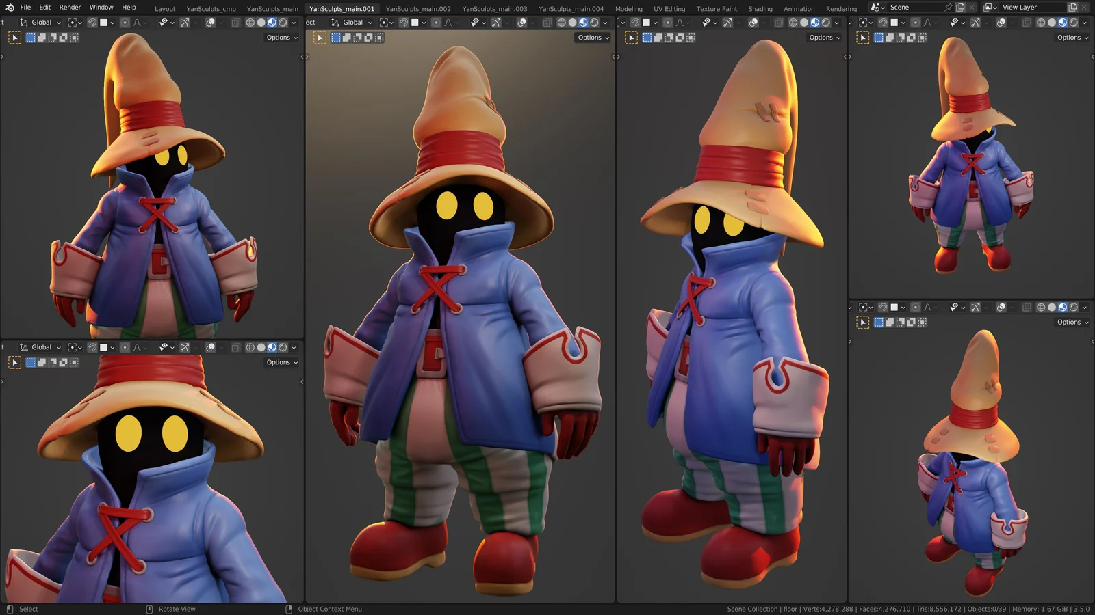Click the Scene name field in the top bar
1095x615 pixels.
pos(910,7)
